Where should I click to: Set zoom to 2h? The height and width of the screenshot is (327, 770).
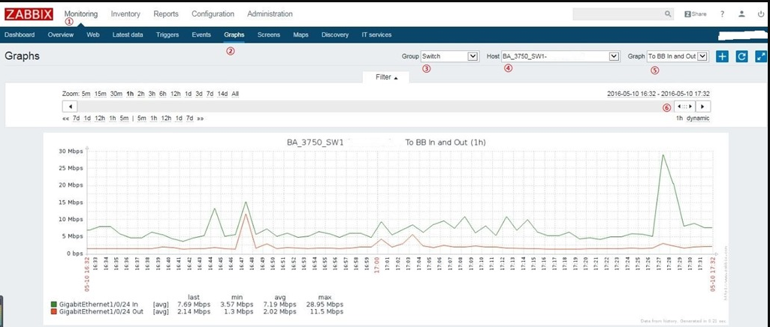[x=141, y=94]
